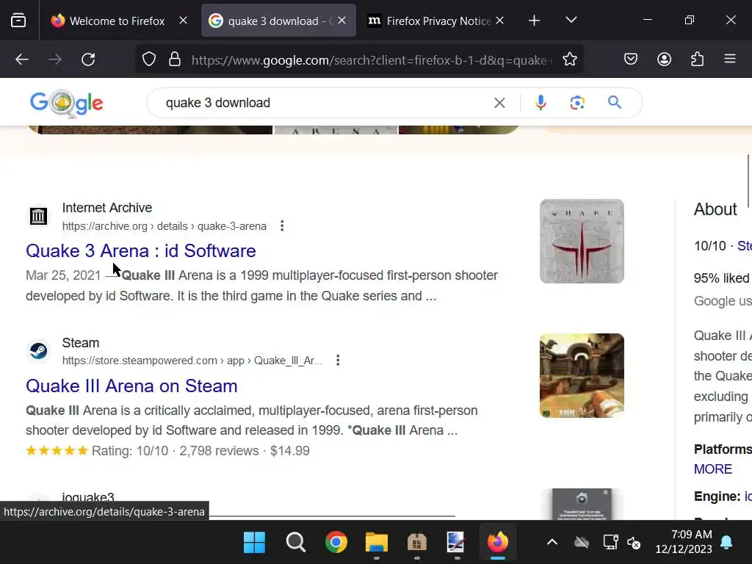The height and width of the screenshot is (564, 752).
Task: Open more options for Steam result
Action: point(338,360)
